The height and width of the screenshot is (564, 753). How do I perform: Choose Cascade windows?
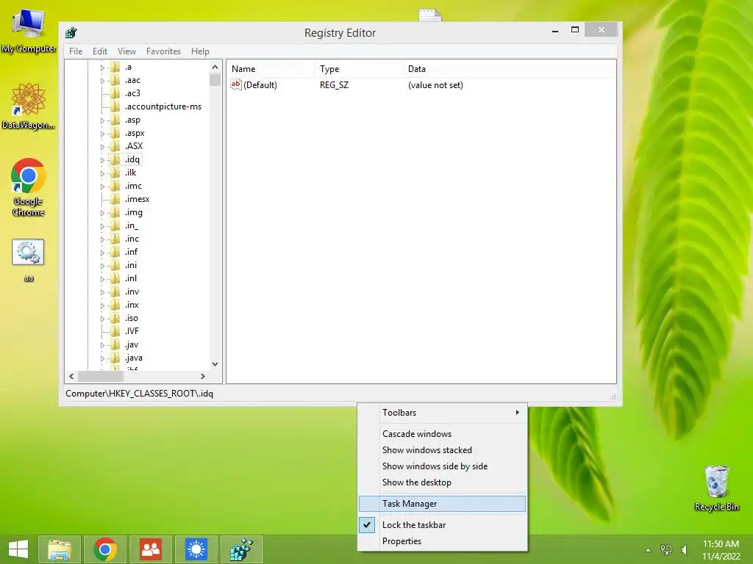(442, 433)
